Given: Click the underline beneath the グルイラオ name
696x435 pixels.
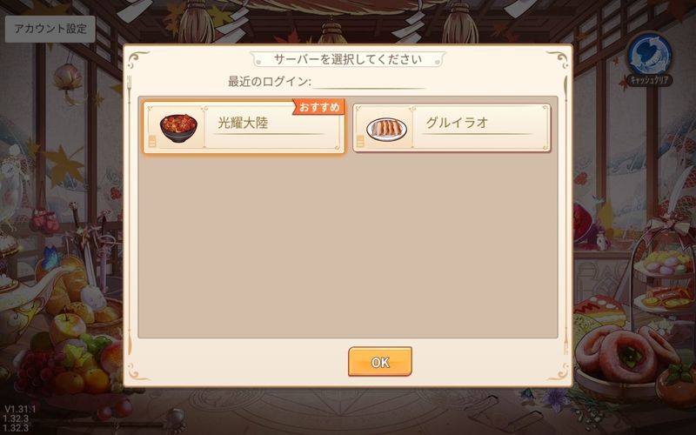Looking at the screenshot, I should click(x=477, y=134).
